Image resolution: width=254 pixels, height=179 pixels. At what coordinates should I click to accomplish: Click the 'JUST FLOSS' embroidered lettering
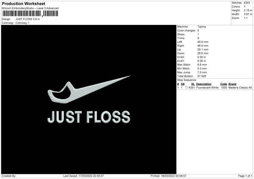click(89, 117)
